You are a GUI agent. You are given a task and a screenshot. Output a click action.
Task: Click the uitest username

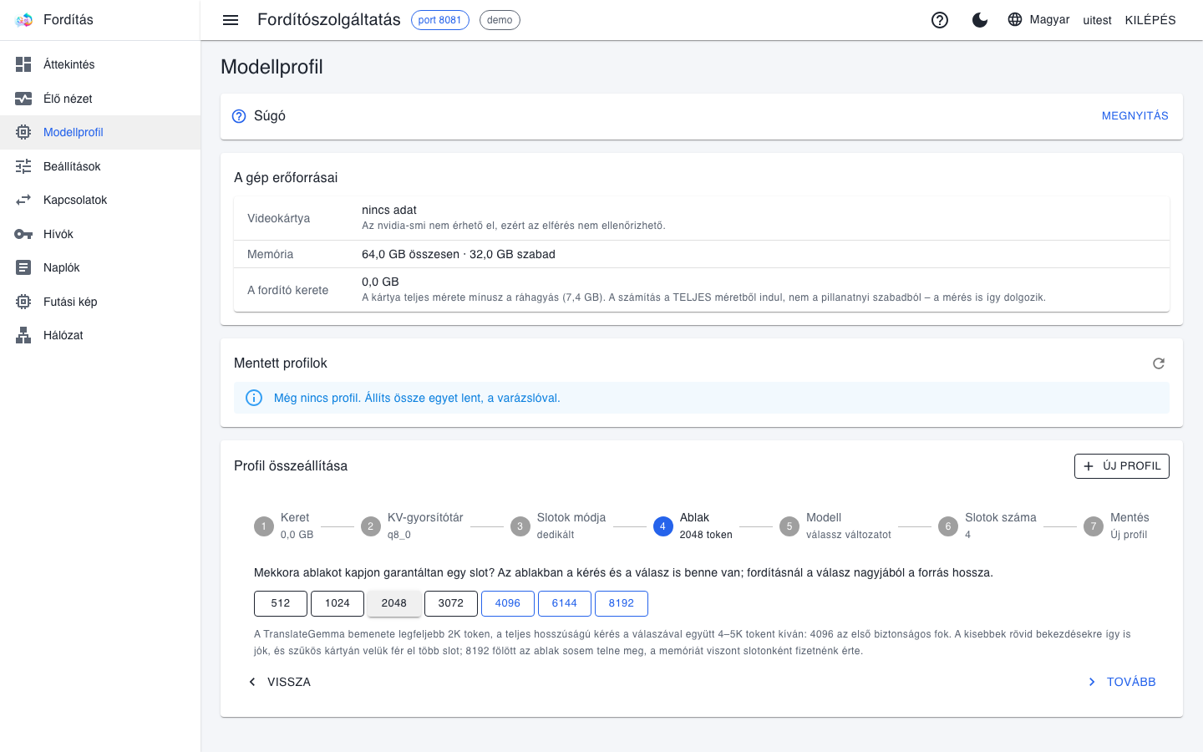pos(1097,20)
